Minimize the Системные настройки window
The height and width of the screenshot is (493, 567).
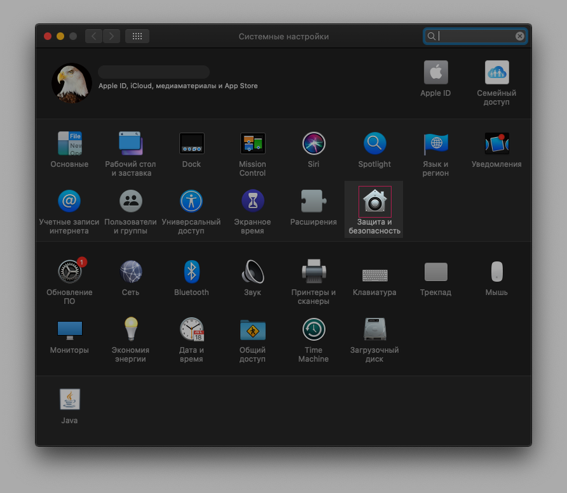[60, 36]
